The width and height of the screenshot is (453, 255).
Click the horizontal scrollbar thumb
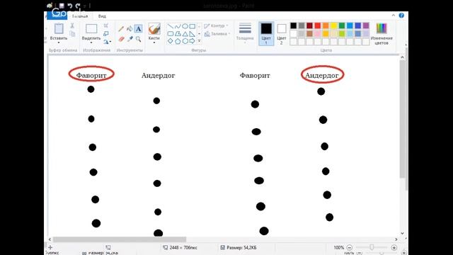click(x=120, y=239)
